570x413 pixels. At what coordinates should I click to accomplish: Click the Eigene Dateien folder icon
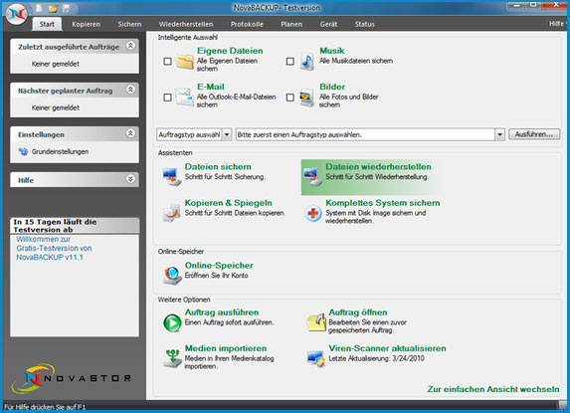(185, 61)
